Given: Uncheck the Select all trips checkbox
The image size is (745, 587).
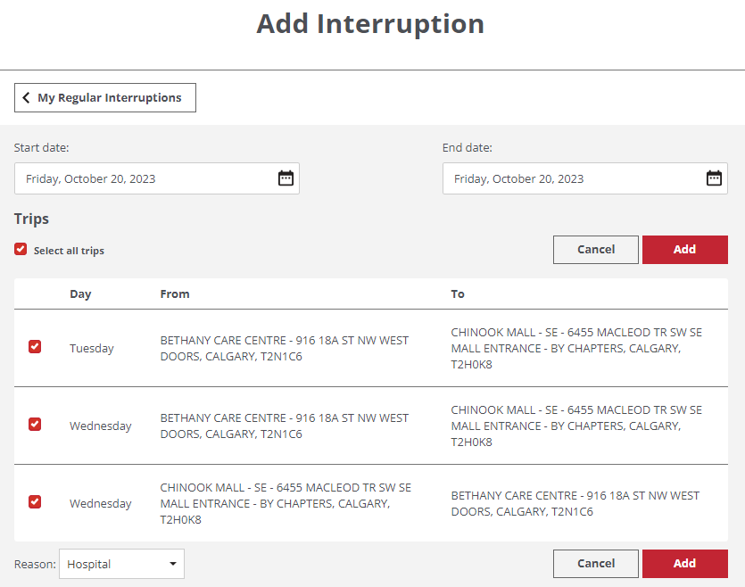Looking at the screenshot, I should pyautogui.click(x=20, y=249).
